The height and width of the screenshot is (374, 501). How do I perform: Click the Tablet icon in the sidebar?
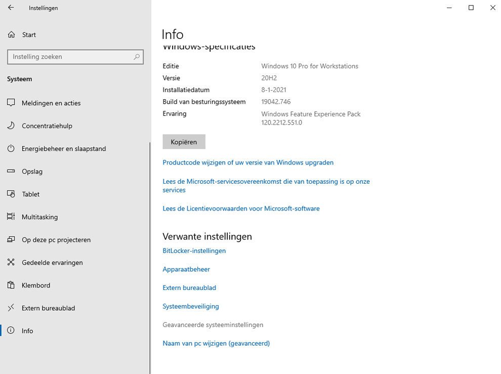pyautogui.click(x=11, y=194)
